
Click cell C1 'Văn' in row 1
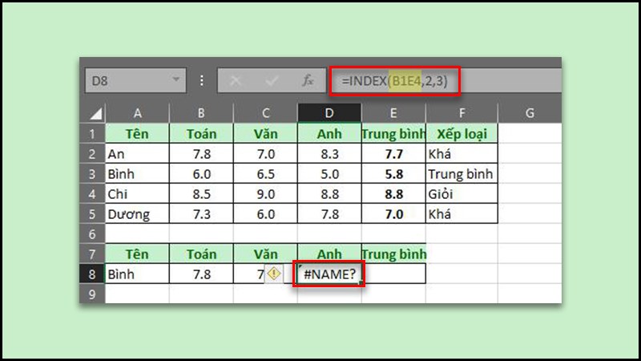(266, 134)
